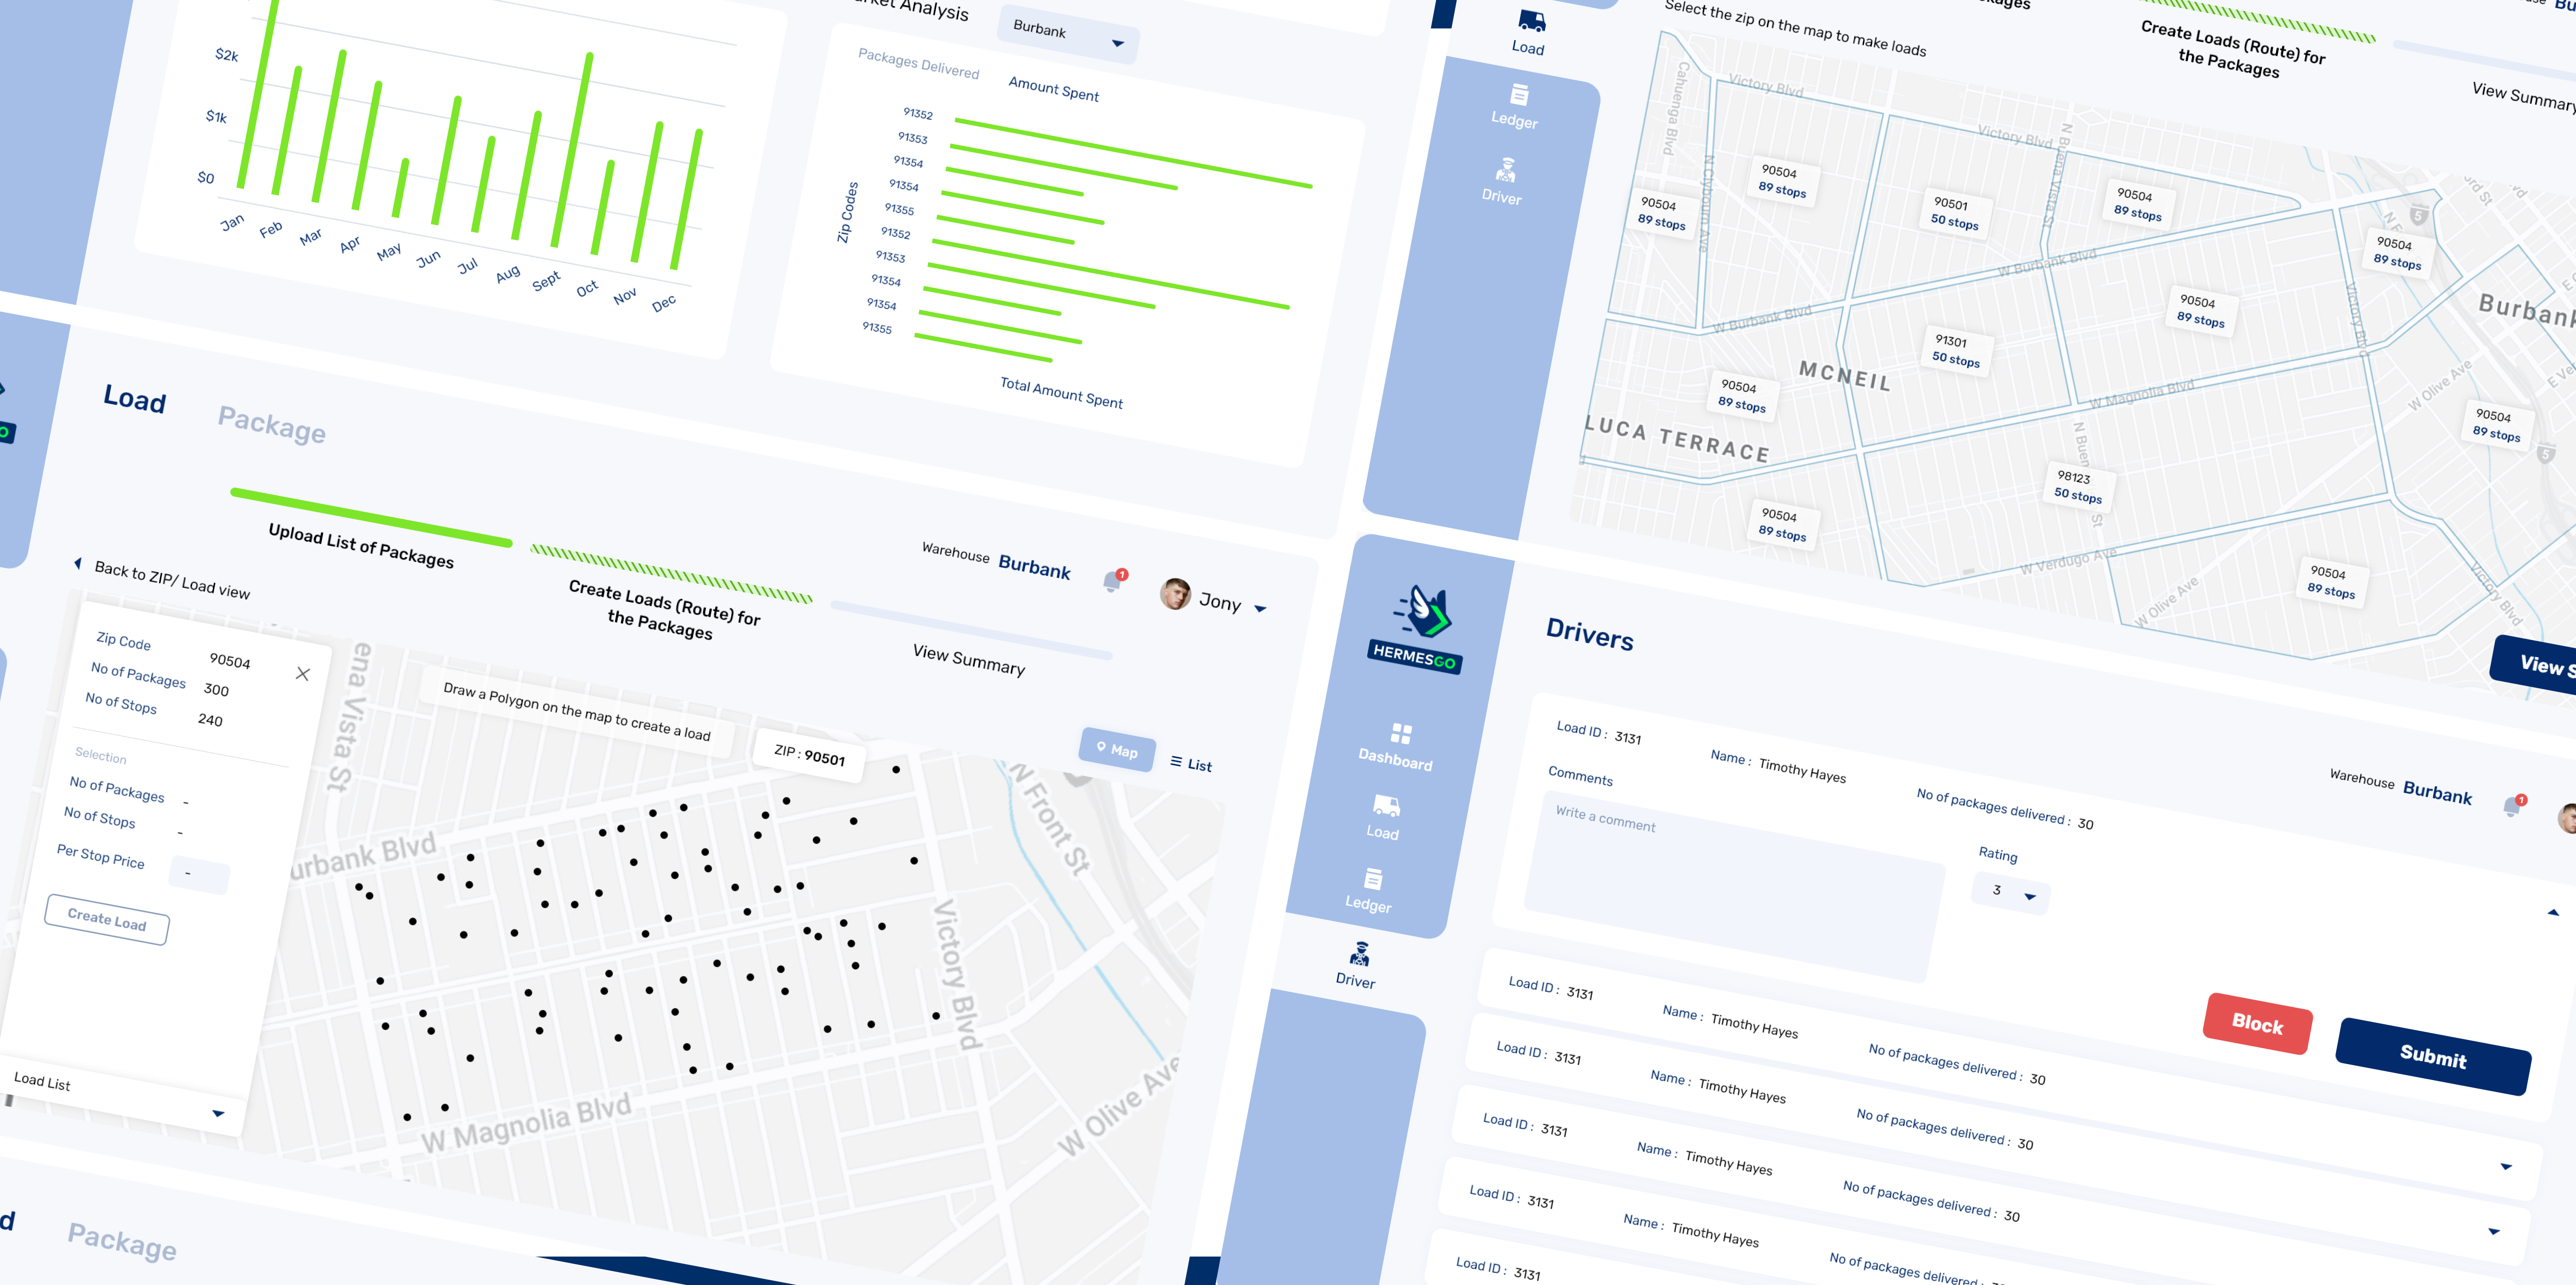The width and height of the screenshot is (2576, 1285).
Task: Switch to Map view toggle
Action: [x=1117, y=749]
